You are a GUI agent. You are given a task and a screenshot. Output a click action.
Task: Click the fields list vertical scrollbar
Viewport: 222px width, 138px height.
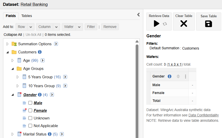[x=137, y=89]
